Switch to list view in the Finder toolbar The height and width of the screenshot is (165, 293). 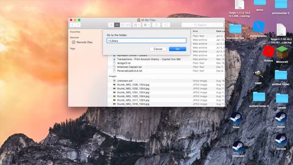117,25
